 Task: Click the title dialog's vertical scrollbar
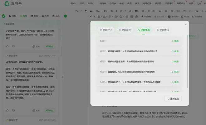(x=188, y=62)
